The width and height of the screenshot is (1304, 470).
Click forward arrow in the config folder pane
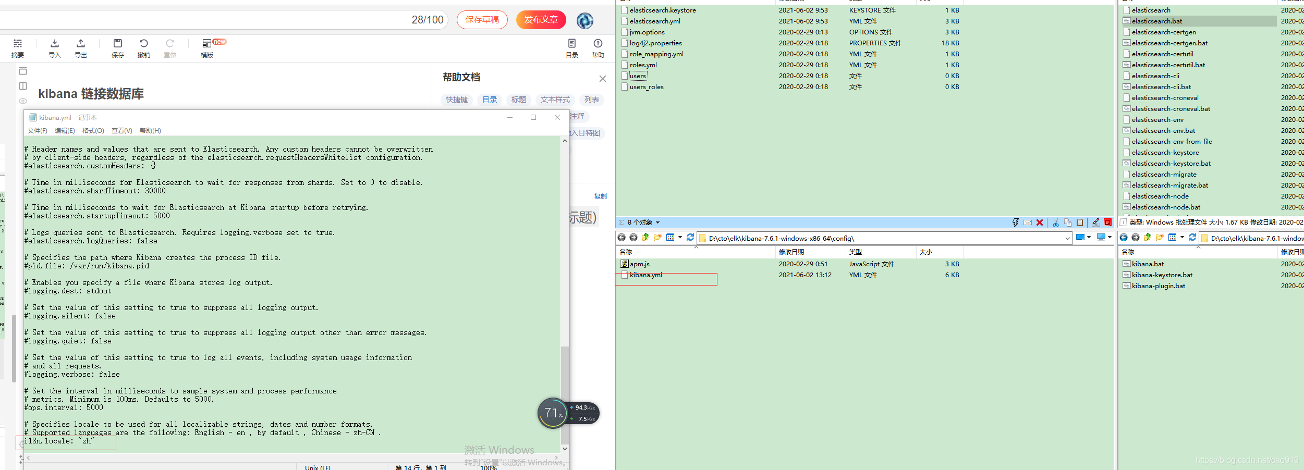[x=633, y=238]
